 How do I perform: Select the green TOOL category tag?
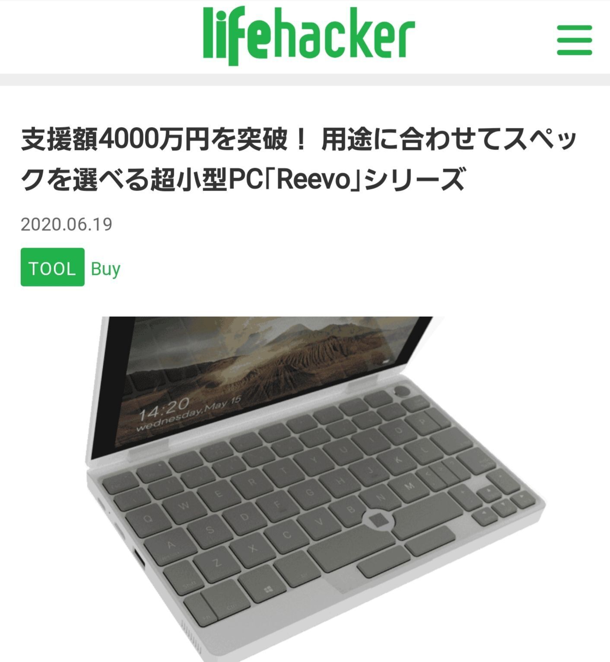click(53, 267)
